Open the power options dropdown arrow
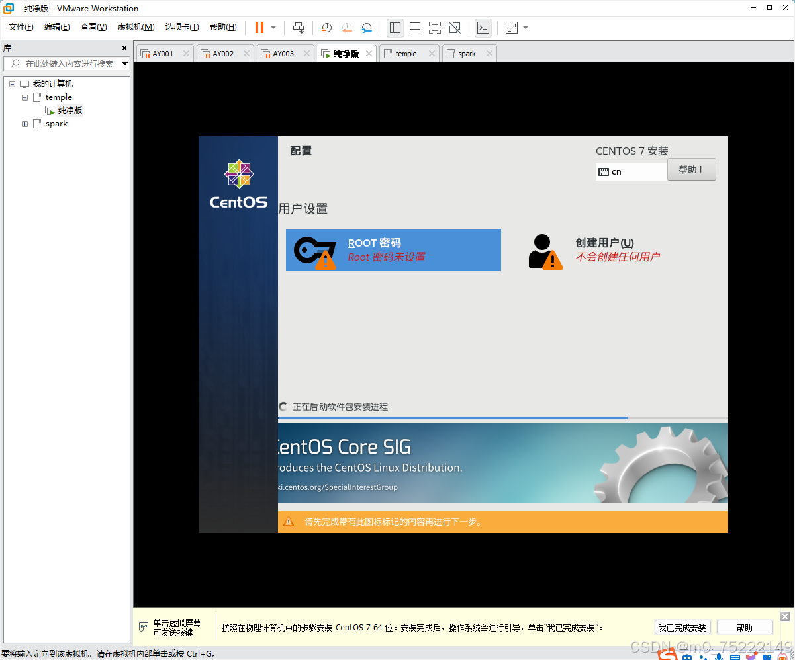This screenshot has height=660, width=795. click(x=273, y=28)
